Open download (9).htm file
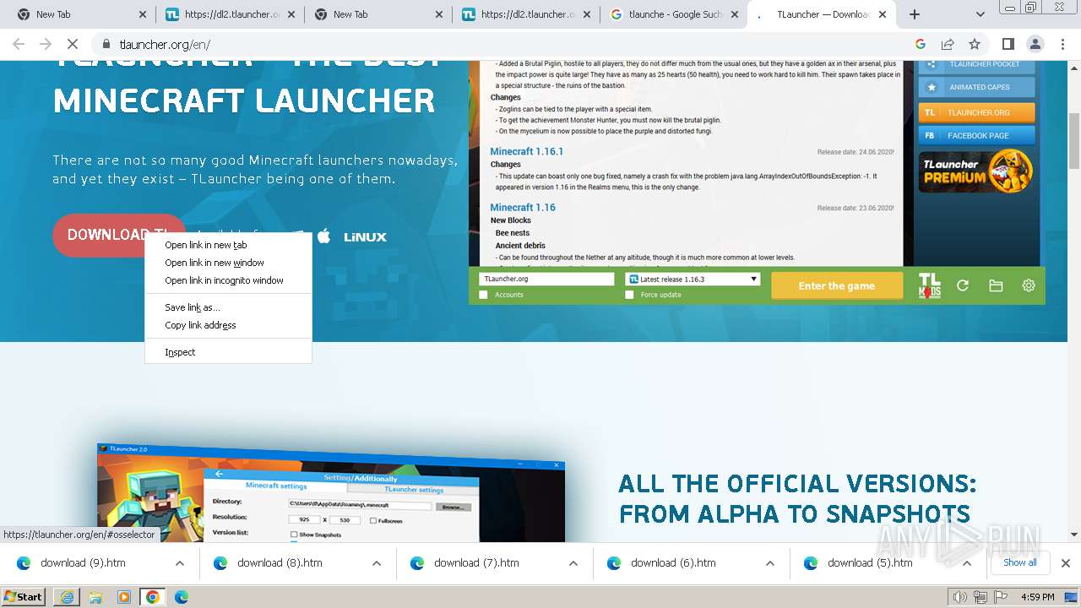1081x608 pixels. [83, 563]
